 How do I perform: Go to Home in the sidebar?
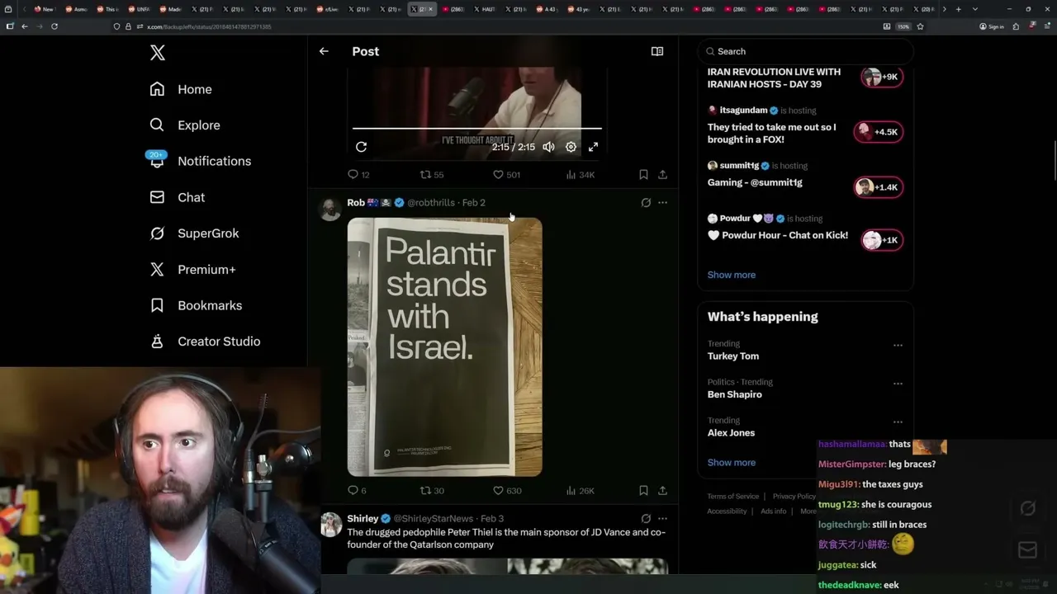(x=181, y=89)
